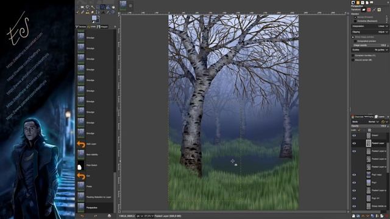Screen dimensions: 390x219
Task: Click the redo arrow below the history list
Action: point(95,216)
